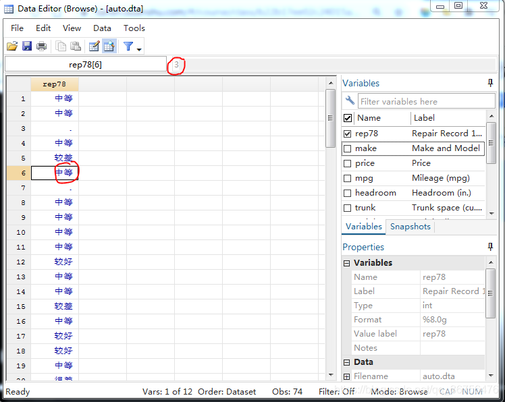Click the Print toolbar icon
Image resolution: width=505 pixels, height=402 pixels.
[x=42, y=47]
